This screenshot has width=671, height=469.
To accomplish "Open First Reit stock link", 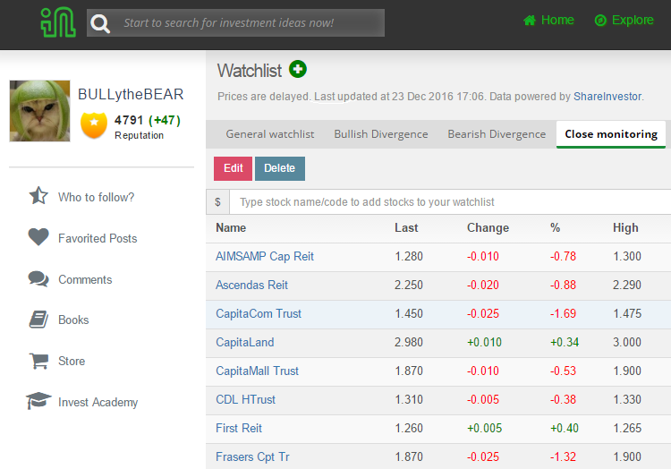I will [239, 429].
